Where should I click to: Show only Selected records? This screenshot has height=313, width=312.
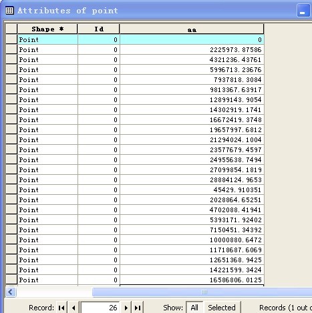pyautogui.click(x=222, y=308)
